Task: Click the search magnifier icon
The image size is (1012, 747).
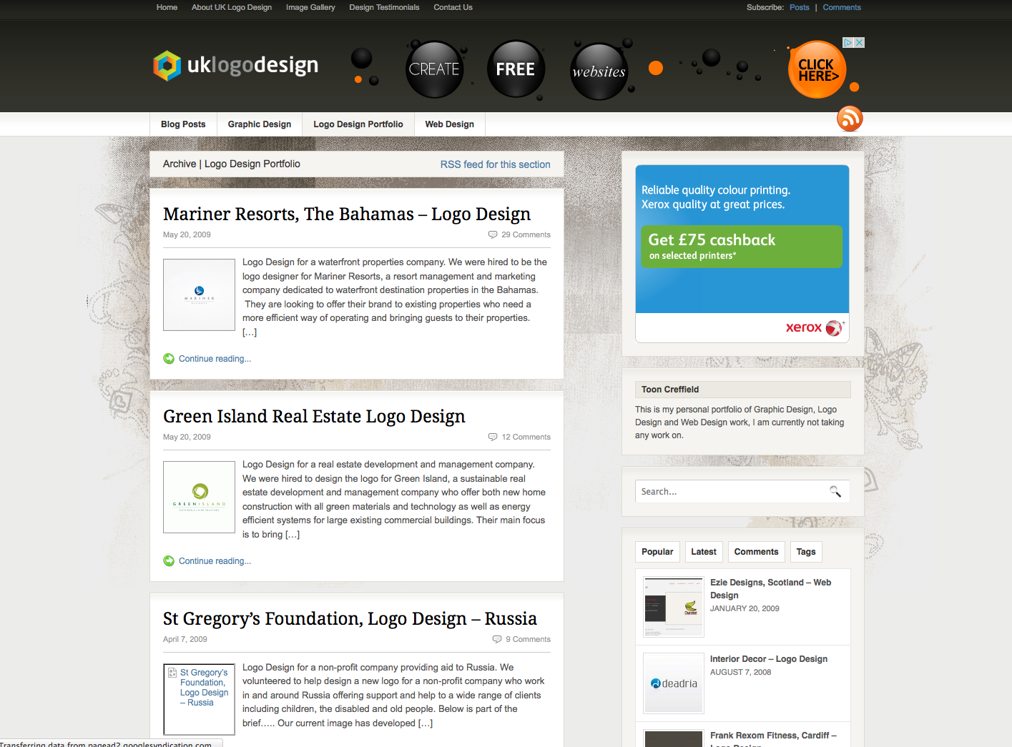Action: coord(835,491)
